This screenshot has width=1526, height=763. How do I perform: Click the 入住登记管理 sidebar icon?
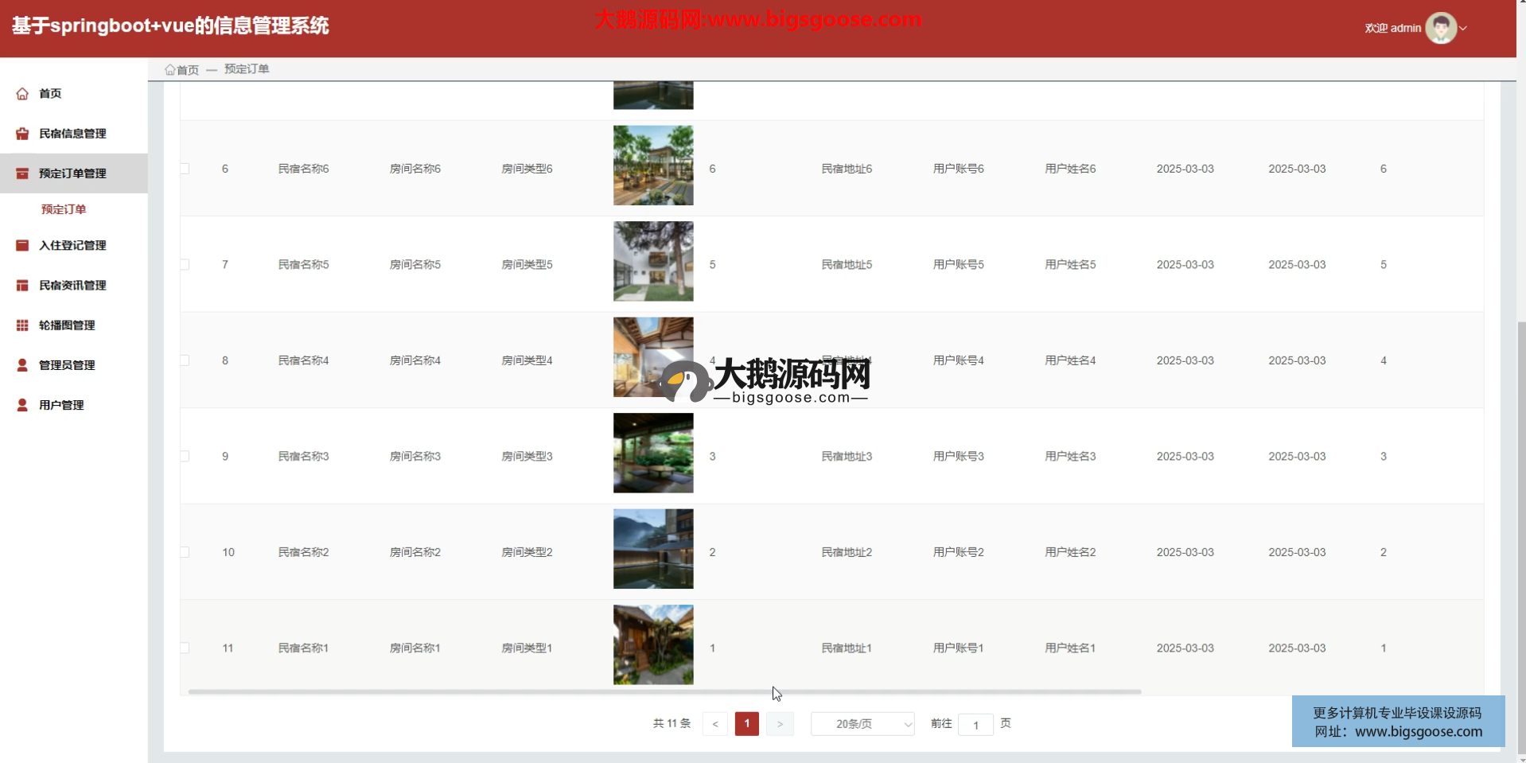[22, 245]
